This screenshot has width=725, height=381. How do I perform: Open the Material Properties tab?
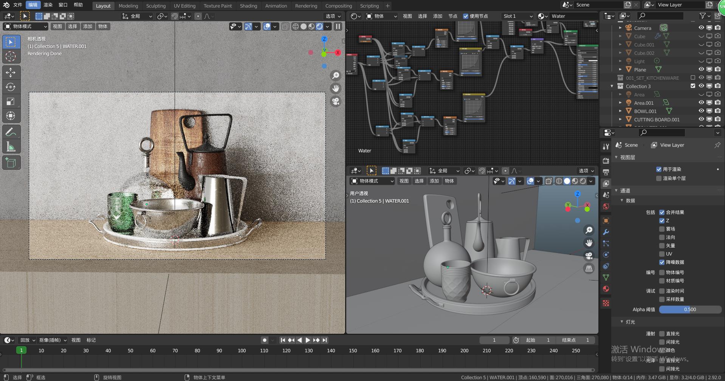coord(606,289)
